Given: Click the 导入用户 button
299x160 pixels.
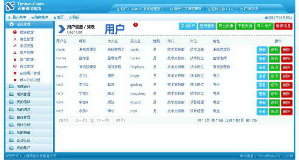Looking at the screenshot, I should click(x=264, y=26).
